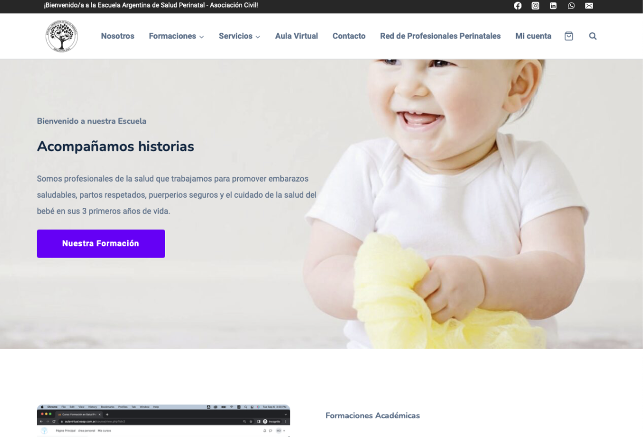Viewport: 643px width, 437px height.
Task: Click the ¡Bienvenido/a welcome banner text
Action: [x=151, y=5]
